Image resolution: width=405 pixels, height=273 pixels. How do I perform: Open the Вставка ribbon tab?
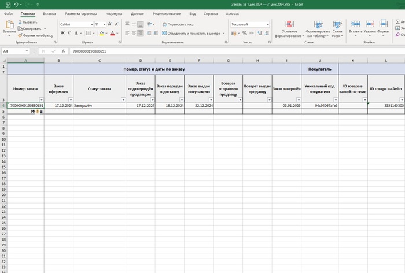coord(50,13)
